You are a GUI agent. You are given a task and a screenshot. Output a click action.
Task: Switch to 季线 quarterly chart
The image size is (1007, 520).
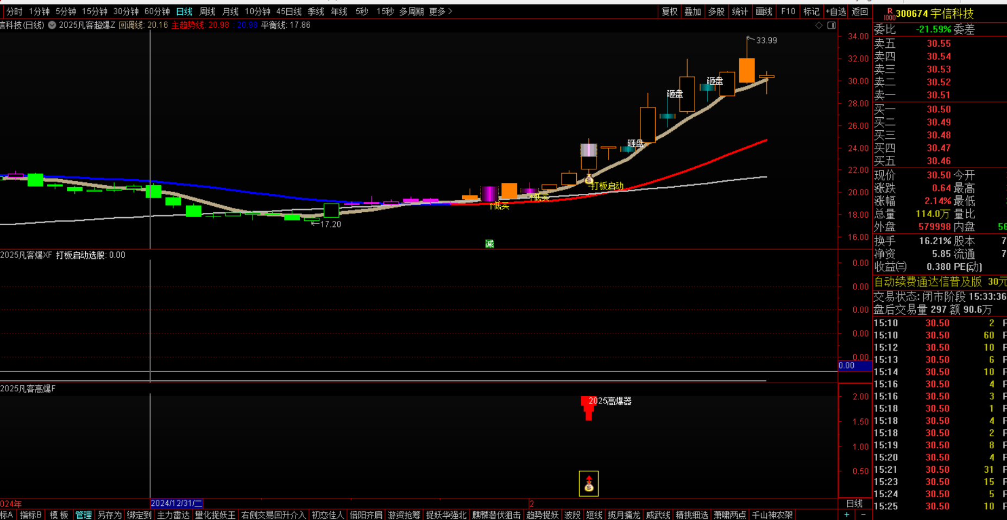click(x=316, y=11)
